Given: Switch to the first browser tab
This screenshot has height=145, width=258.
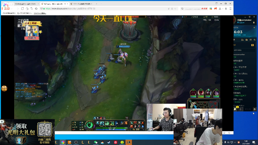Looking at the screenshot, I should [25, 4].
